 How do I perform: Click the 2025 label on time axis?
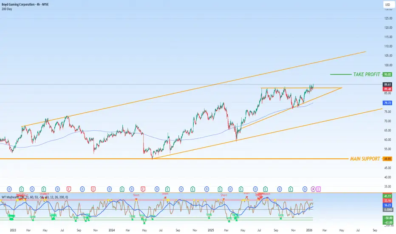click(211, 230)
